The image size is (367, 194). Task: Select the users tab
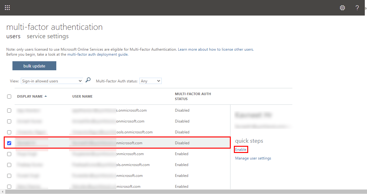13,36
